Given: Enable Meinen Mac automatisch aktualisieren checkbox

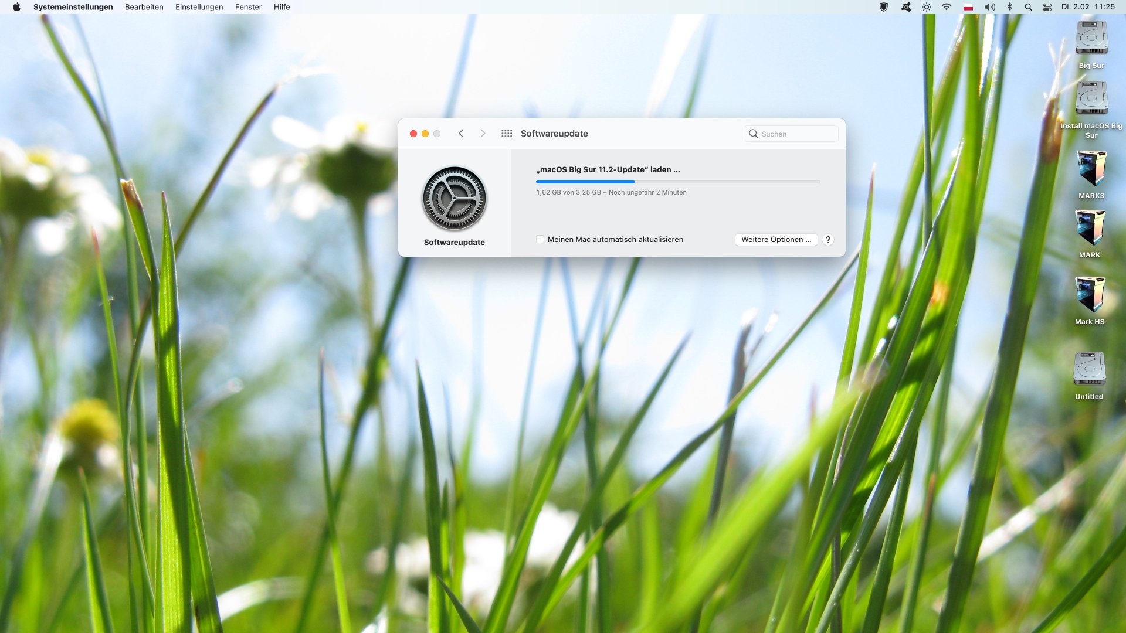Looking at the screenshot, I should coord(540,239).
